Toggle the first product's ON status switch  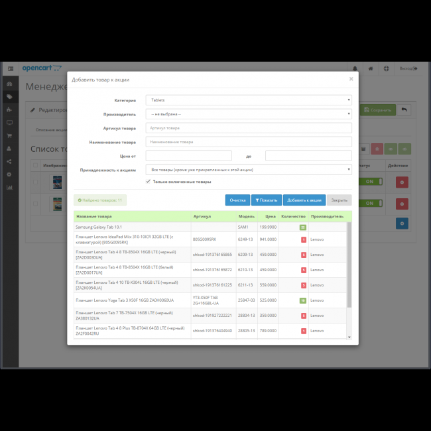[x=369, y=182]
